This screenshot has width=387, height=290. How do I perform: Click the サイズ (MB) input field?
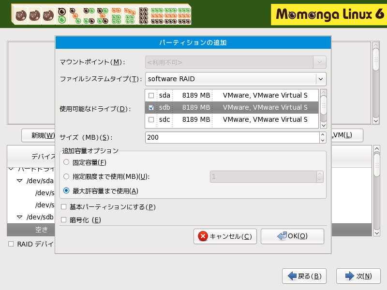[233, 137]
